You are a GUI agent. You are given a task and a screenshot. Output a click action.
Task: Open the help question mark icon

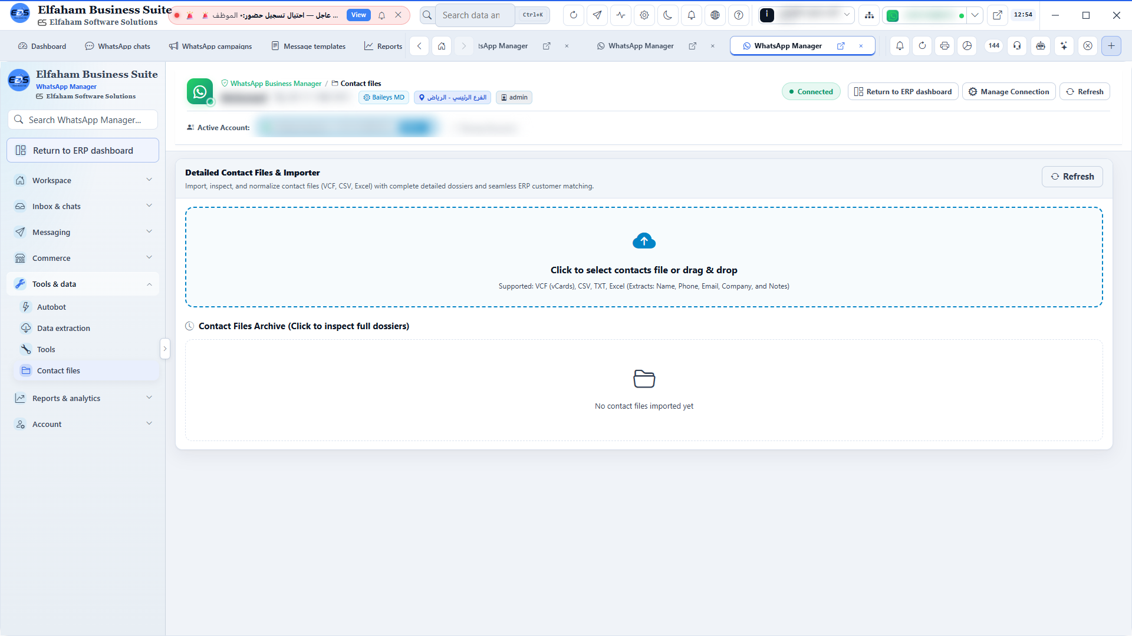[x=739, y=15]
